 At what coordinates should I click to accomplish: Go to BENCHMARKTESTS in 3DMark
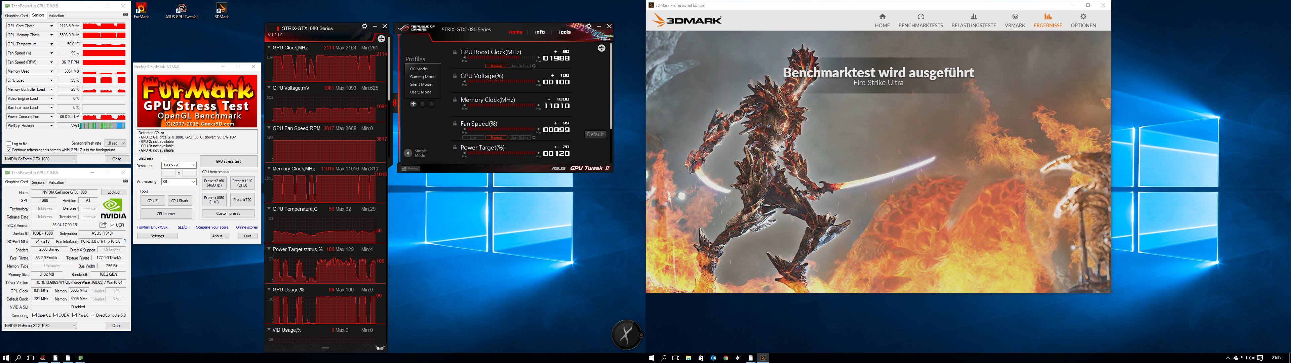click(x=921, y=21)
